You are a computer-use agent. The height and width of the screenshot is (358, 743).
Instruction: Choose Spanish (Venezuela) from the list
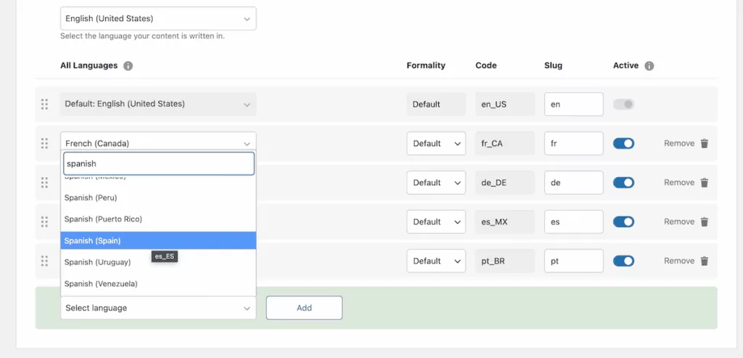[x=158, y=283]
